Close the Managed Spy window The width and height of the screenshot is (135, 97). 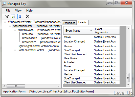coord(126,3)
